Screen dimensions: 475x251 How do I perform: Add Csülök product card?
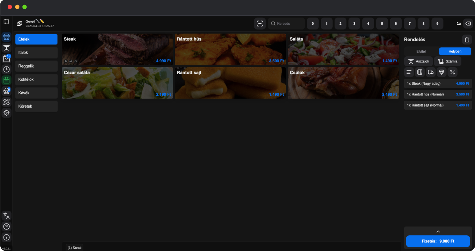[x=343, y=83]
